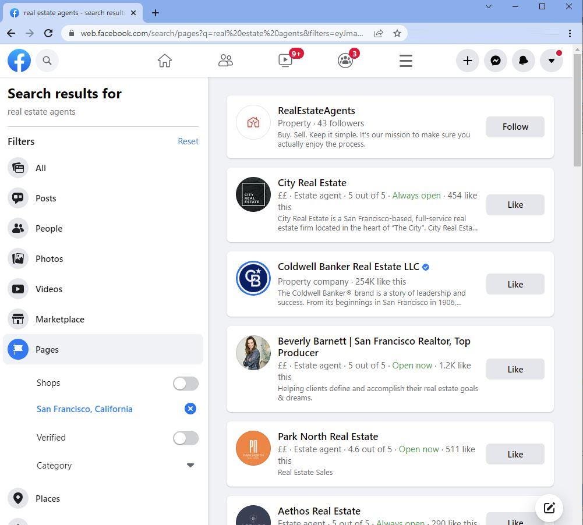Open Groups icon with 3 badge

click(345, 60)
